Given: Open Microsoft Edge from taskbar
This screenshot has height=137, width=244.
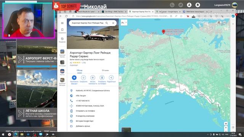Looking at the screenshot, I should (16, 134).
